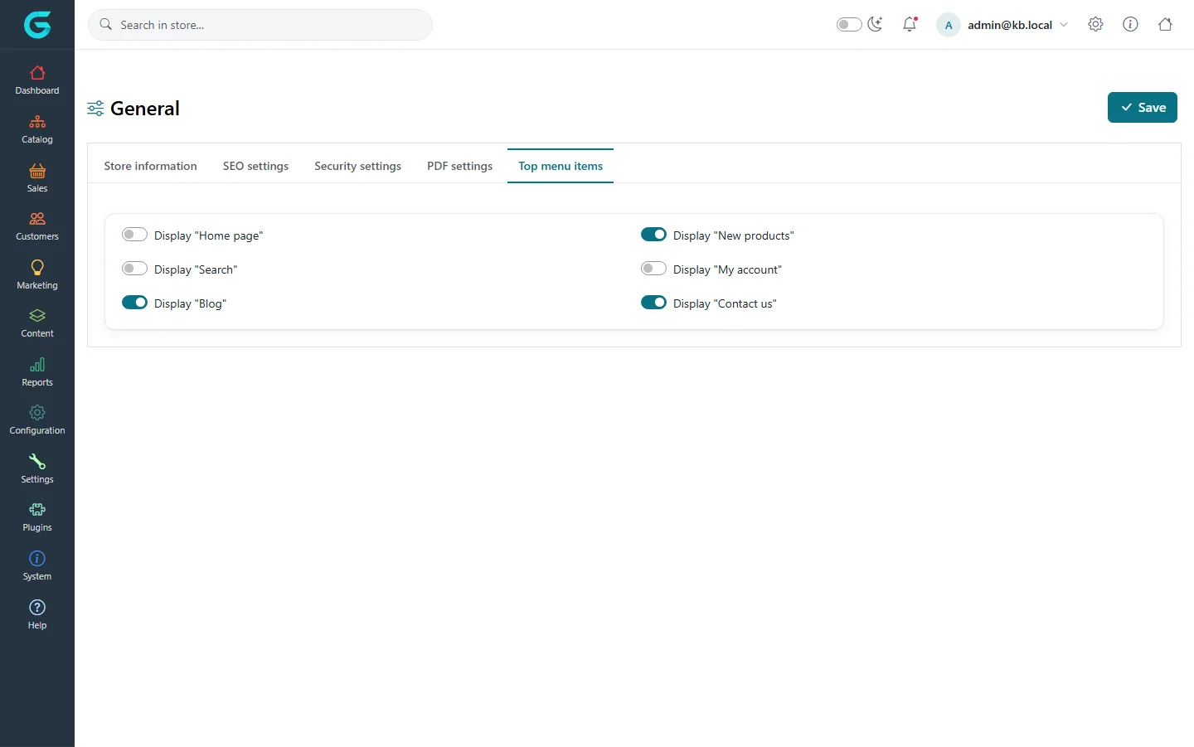
Task: Click the user avatar letter A
Action: pyautogui.click(x=949, y=25)
